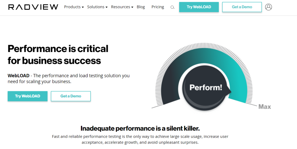
Task: Click Get a Demo in the header
Action: pyautogui.click(x=242, y=7)
